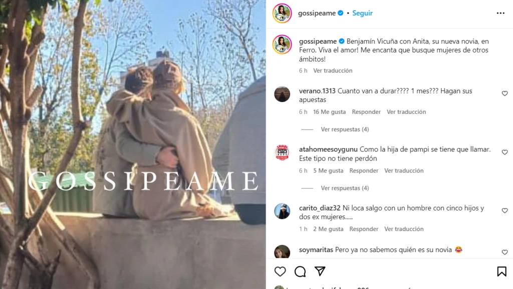Like the verano.1313 comment
Screen dimensions: 513x289
[x=505, y=93]
